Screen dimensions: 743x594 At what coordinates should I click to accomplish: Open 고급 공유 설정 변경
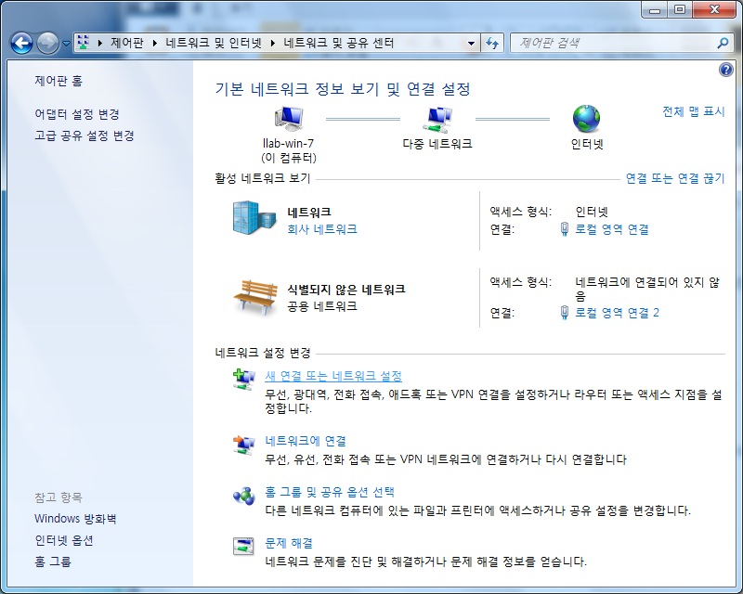click(x=85, y=136)
